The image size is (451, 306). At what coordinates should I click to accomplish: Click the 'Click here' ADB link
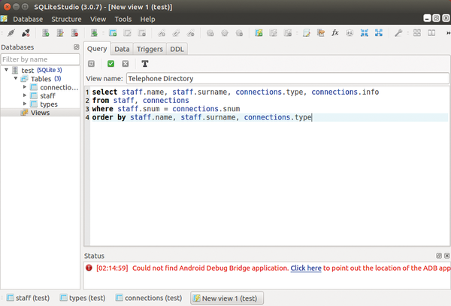click(306, 268)
